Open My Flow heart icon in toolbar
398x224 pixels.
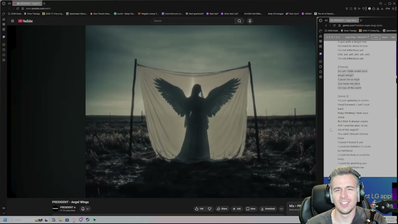click(363, 8)
